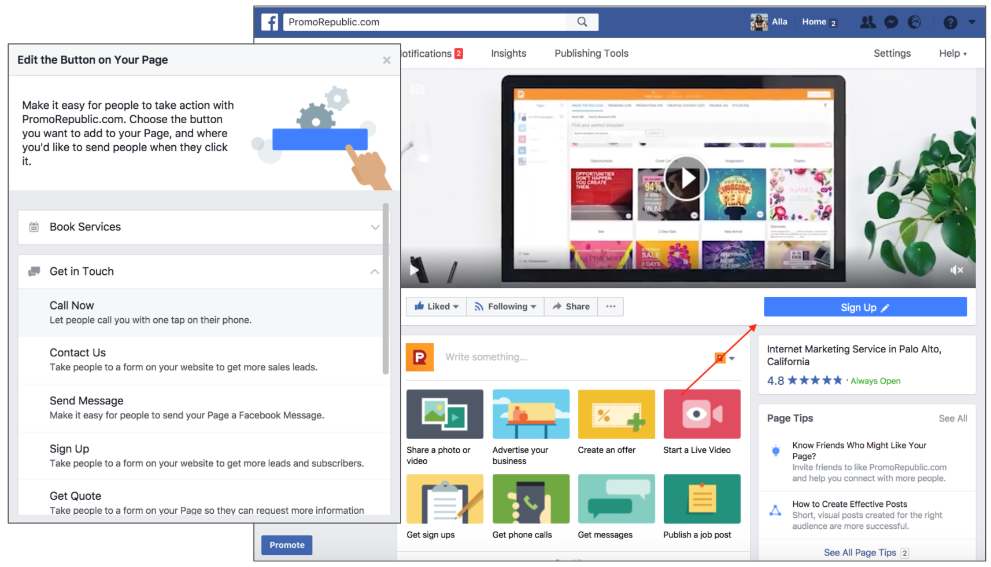Open the composer post-as dropdown arrow

(x=732, y=358)
